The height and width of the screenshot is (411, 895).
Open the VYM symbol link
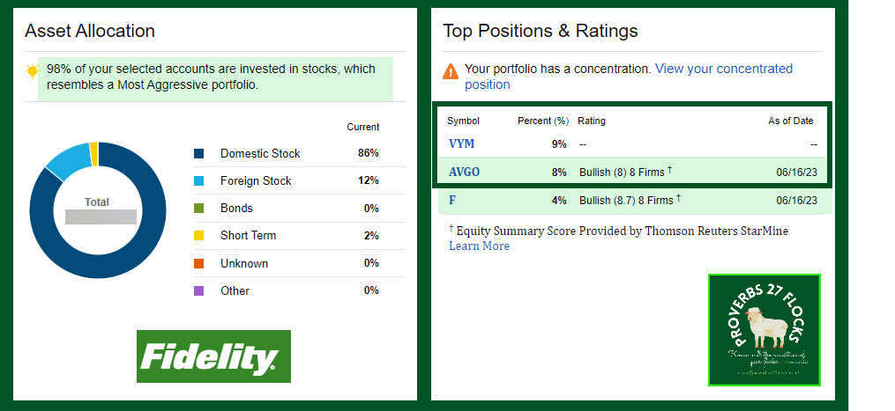[461, 143]
